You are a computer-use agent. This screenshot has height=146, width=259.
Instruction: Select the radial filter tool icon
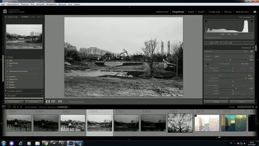pyautogui.click(x=226, y=43)
